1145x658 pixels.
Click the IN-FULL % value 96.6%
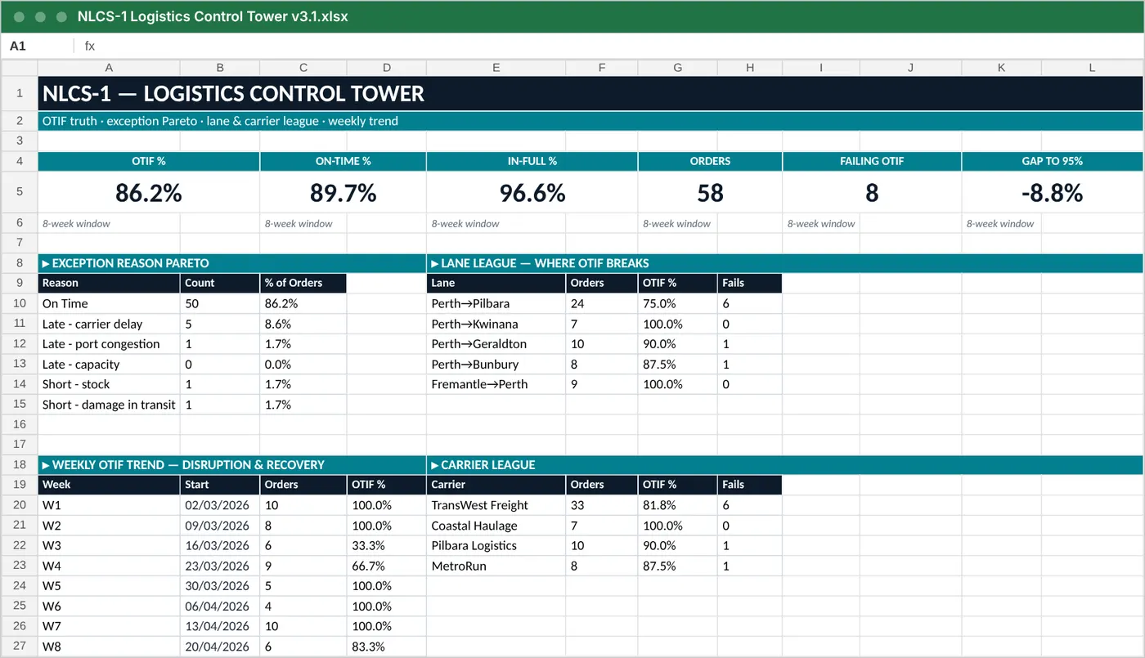click(x=532, y=193)
